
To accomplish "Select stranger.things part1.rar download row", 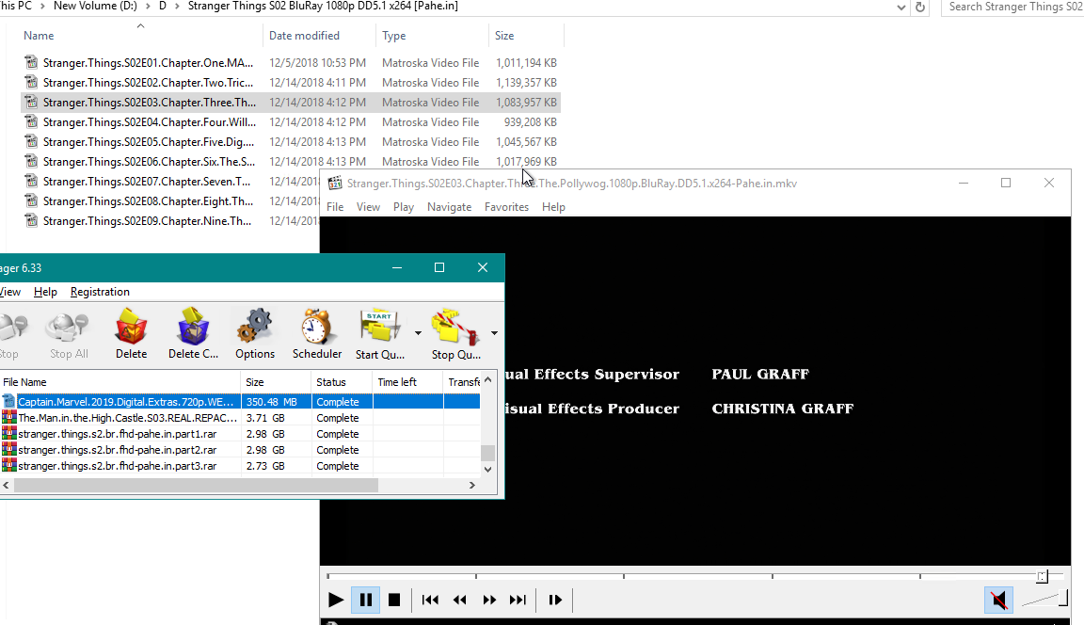I will click(x=240, y=434).
